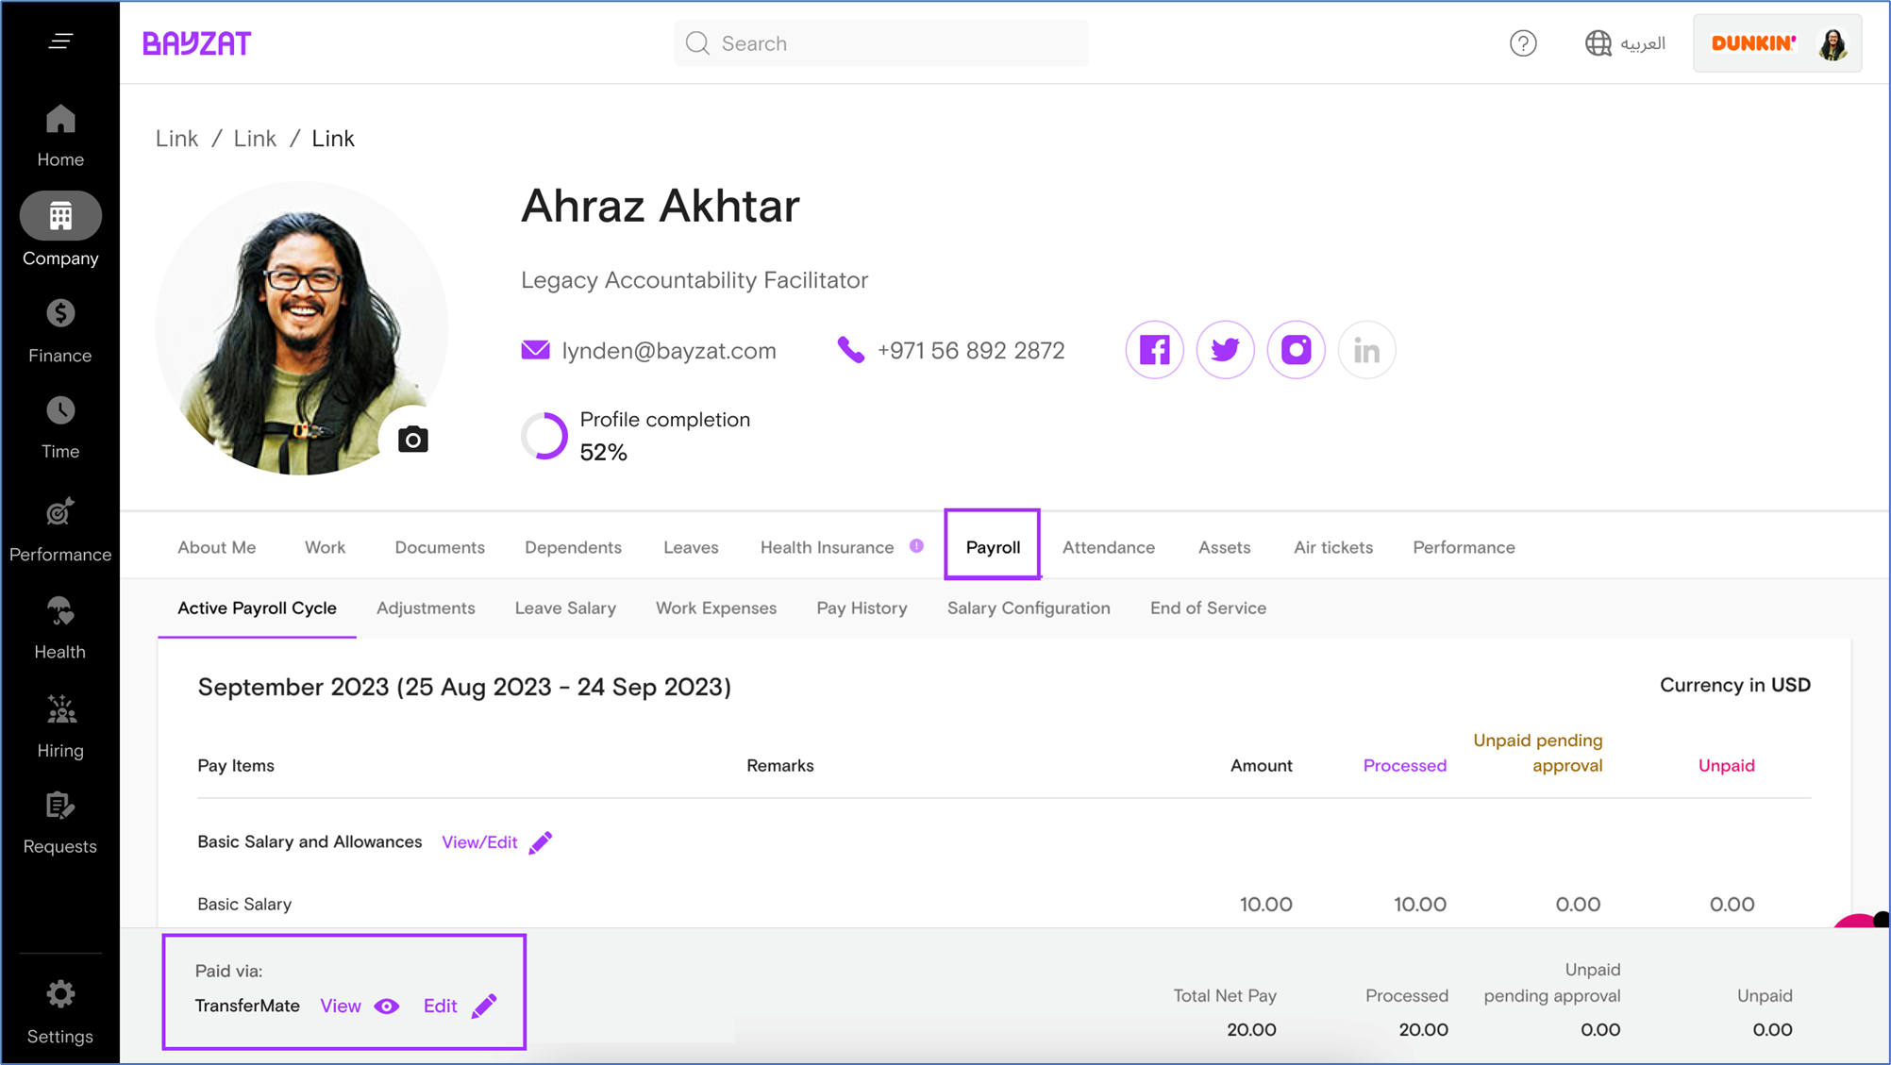Click the Unpaid column header

[x=1726, y=766]
